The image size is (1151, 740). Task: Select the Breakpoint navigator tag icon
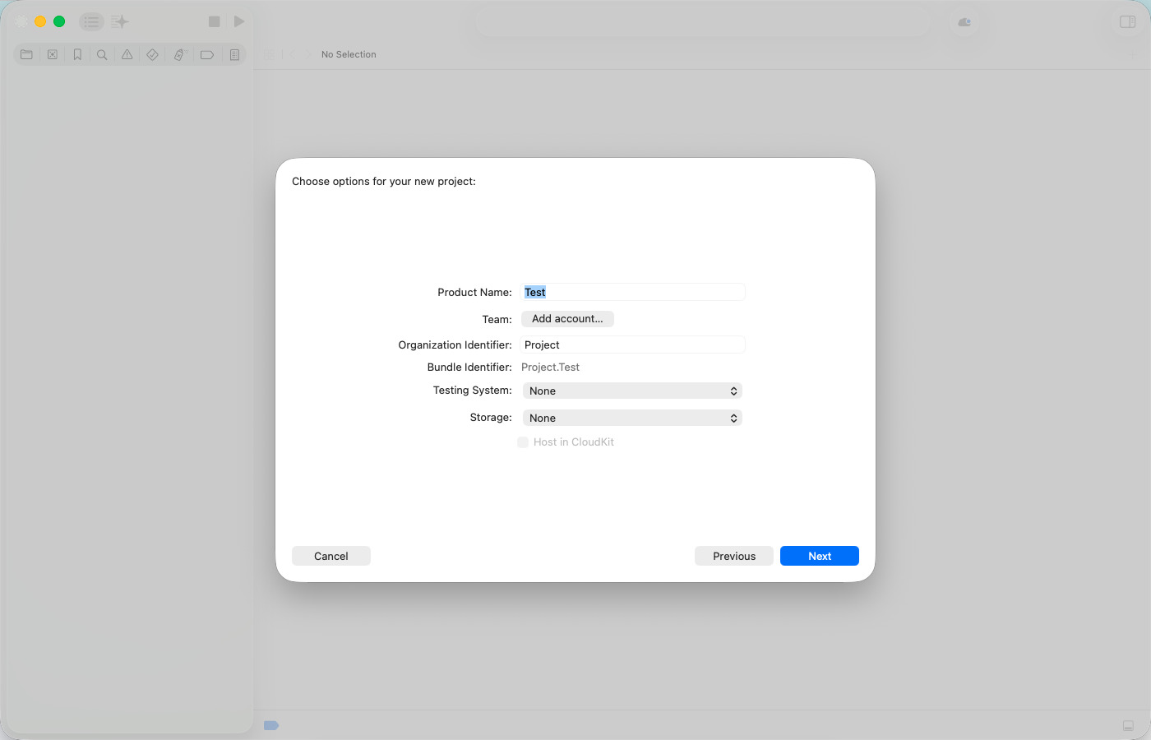(207, 55)
